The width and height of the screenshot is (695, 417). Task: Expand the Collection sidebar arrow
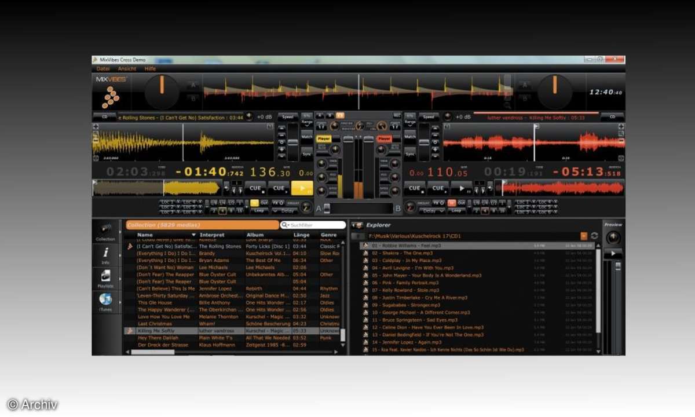click(x=120, y=232)
